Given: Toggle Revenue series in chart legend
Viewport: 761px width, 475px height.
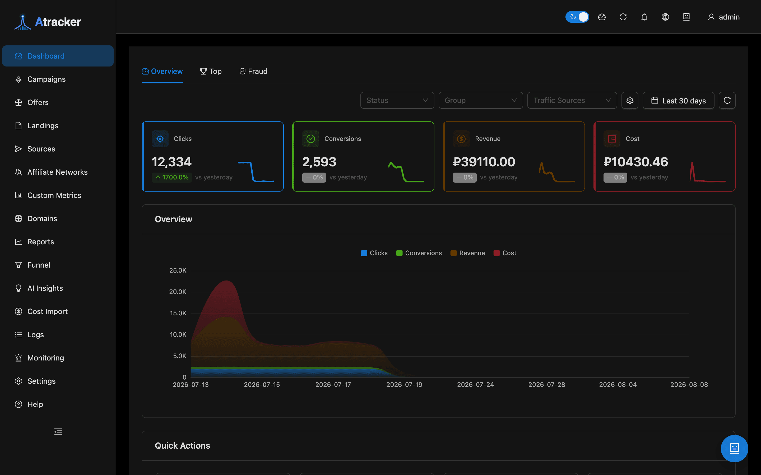Looking at the screenshot, I should tap(468, 253).
